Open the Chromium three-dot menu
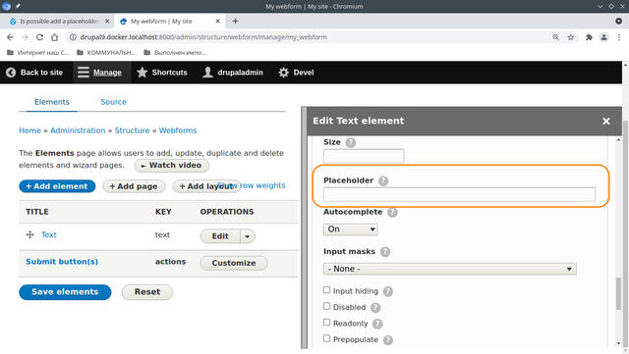Screen dimensions: 629x354 pos(619,37)
